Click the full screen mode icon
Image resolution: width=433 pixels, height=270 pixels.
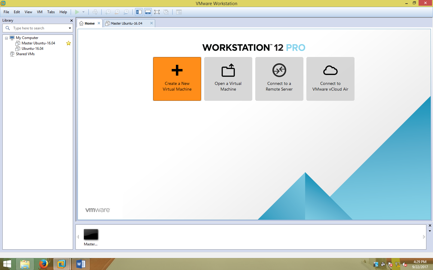point(157,12)
